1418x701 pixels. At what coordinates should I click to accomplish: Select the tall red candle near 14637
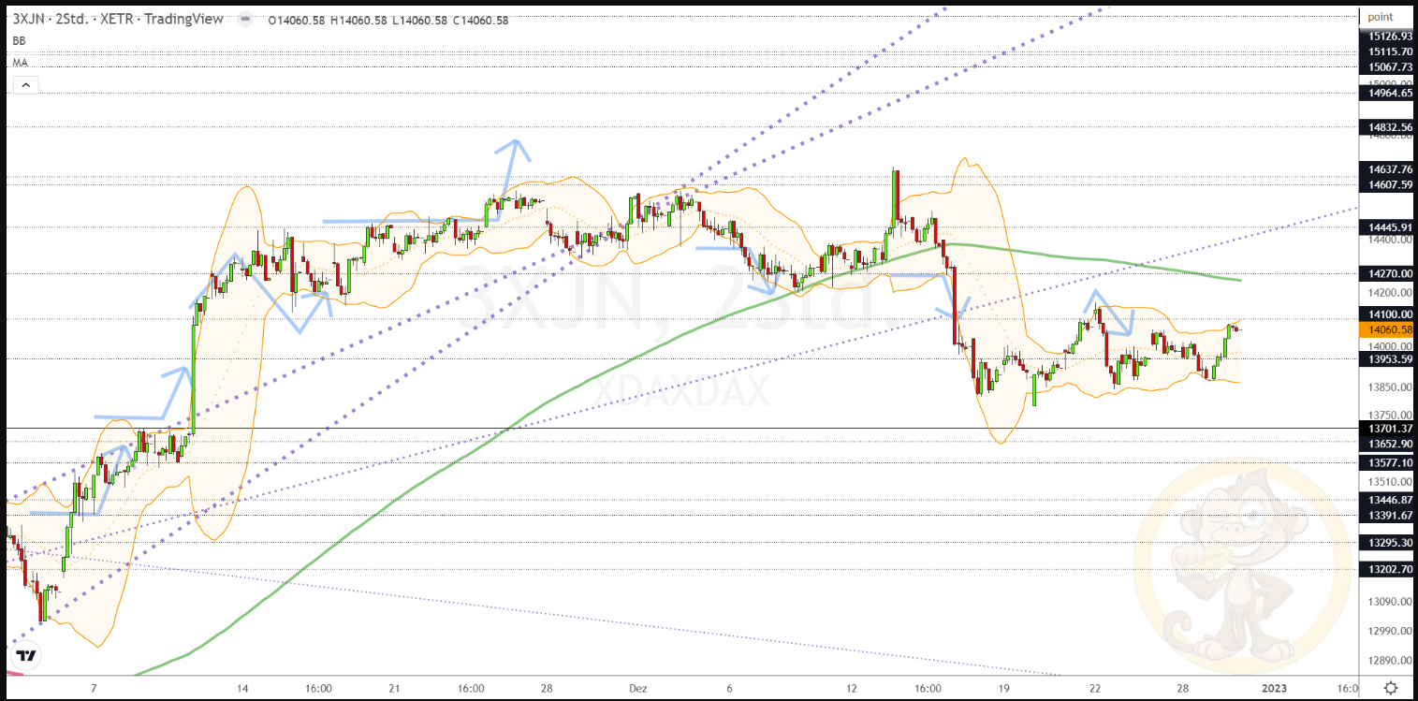click(896, 195)
